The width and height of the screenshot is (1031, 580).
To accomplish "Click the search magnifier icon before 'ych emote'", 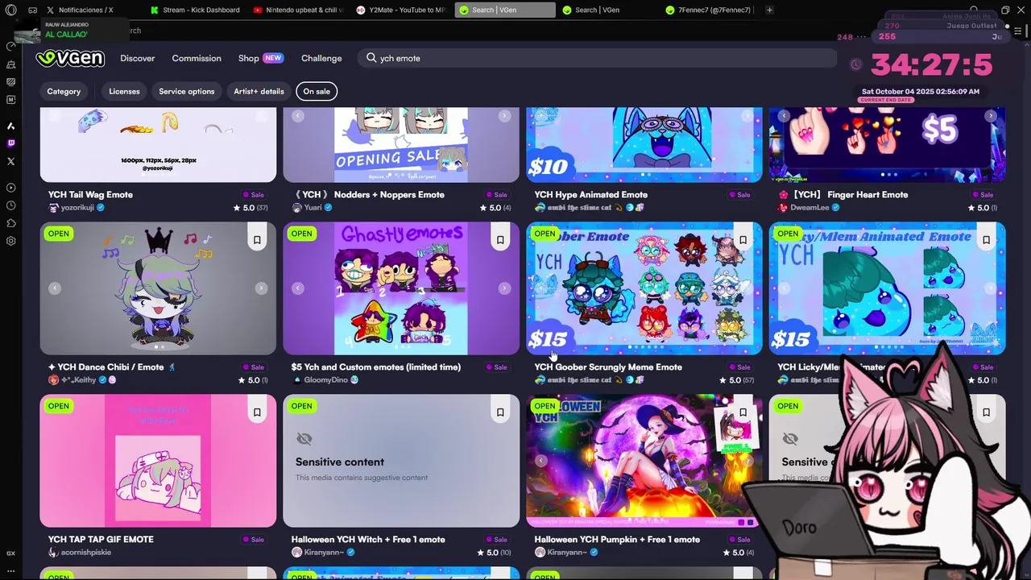I will (x=371, y=58).
